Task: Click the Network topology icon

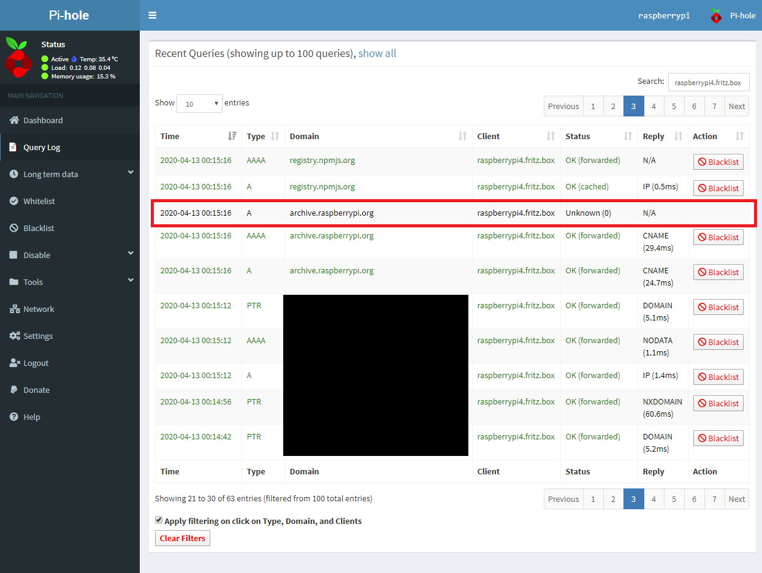Action: [15, 309]
